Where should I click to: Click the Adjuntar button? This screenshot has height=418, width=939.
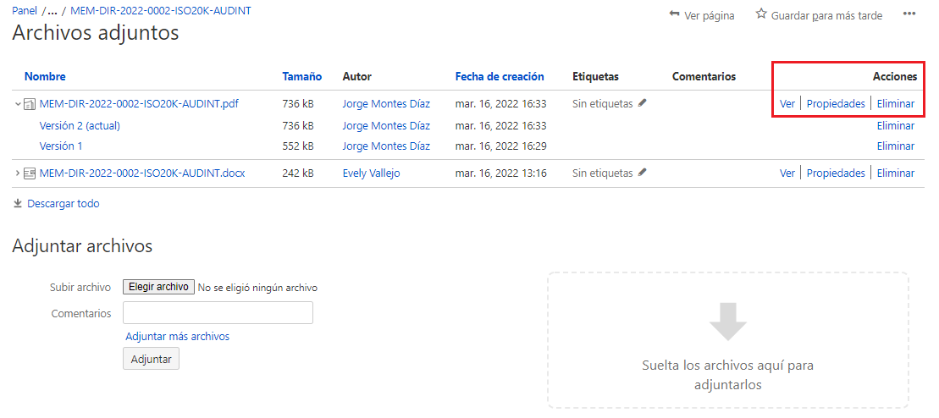(x=151, y=360)
